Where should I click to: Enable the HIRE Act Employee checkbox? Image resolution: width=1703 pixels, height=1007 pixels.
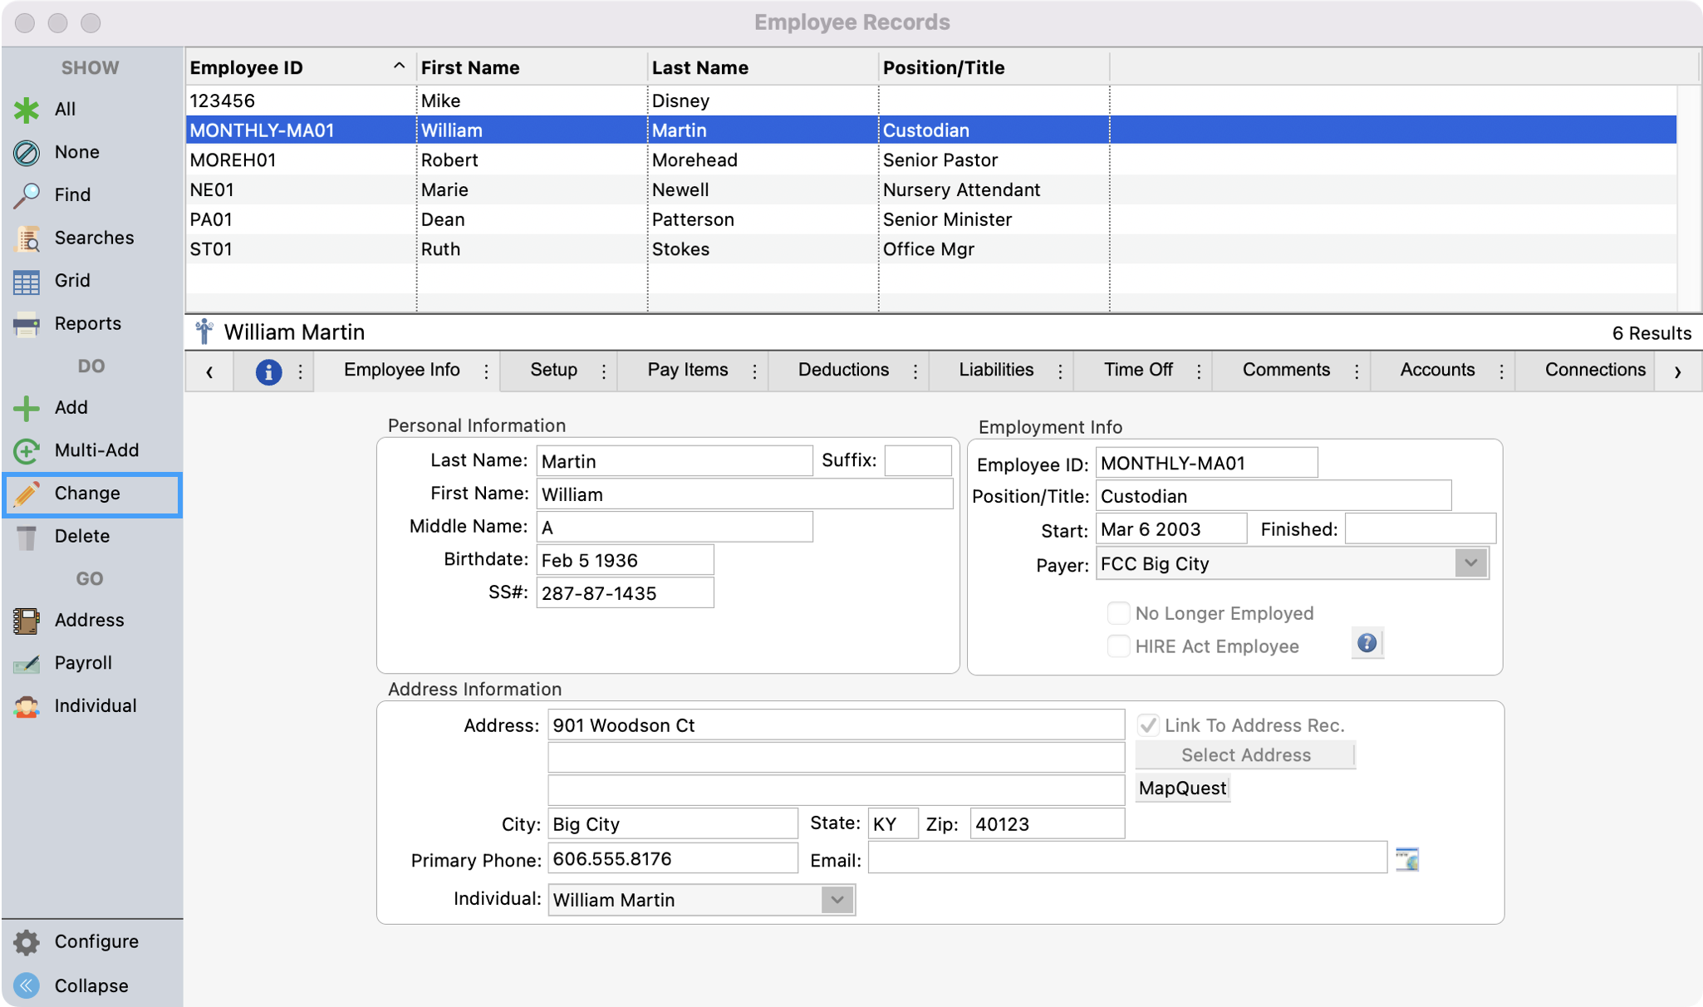coord(1119,646)
